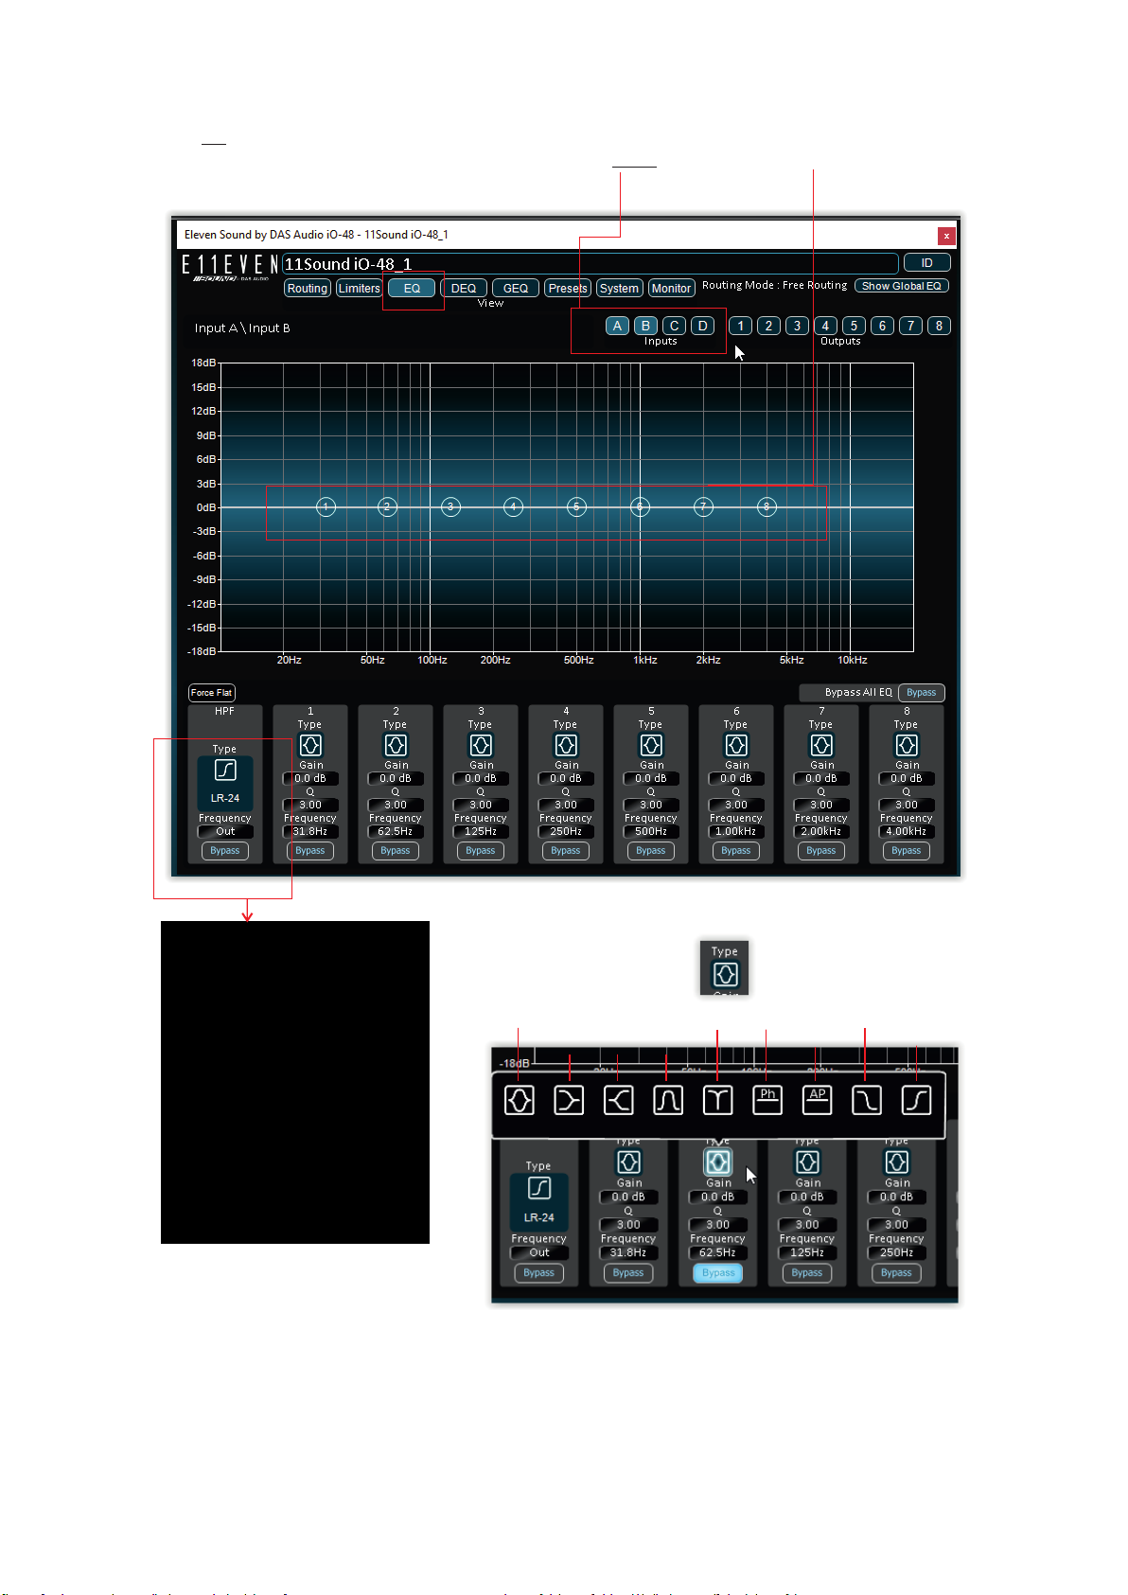Click the Force Flat button
The height and width of the screenshot is (1595, 1128).
(x=212, y=693)
